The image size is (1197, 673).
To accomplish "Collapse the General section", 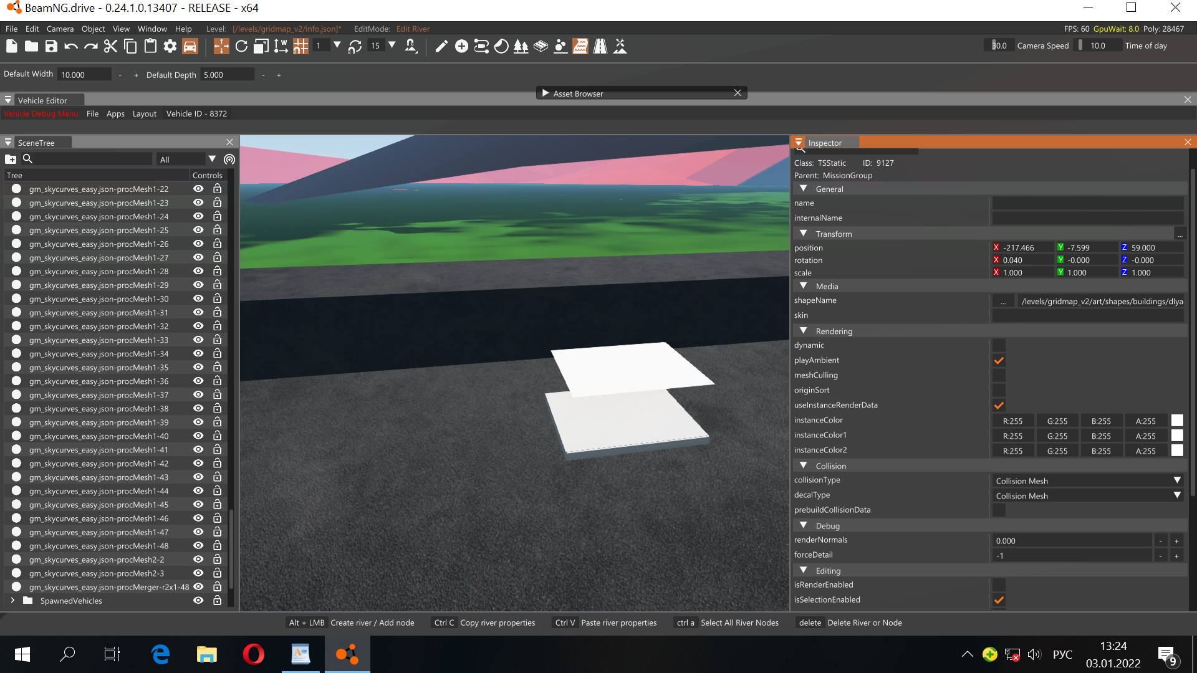I will click(x=804, y=189).
